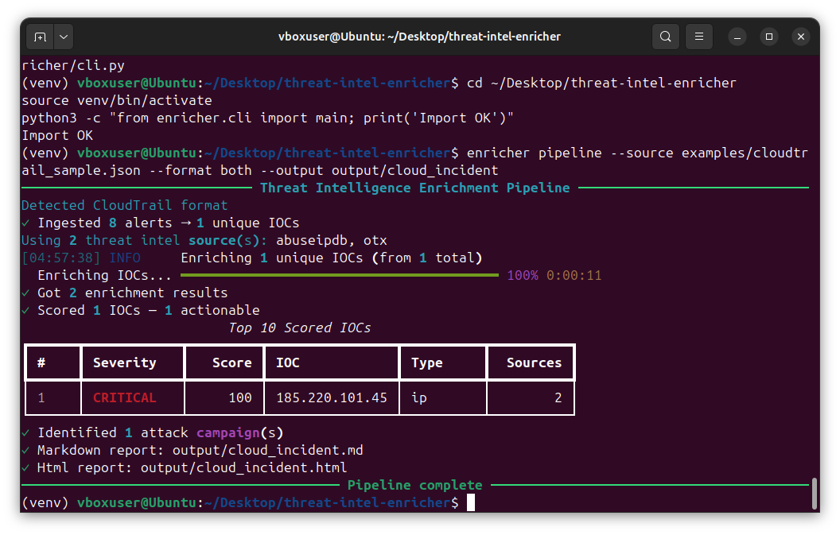Image resolution: width=840 pixels, height=535 pixels.
Task: Click the abuseipdb, otx sources text
Action: (332, 240)
